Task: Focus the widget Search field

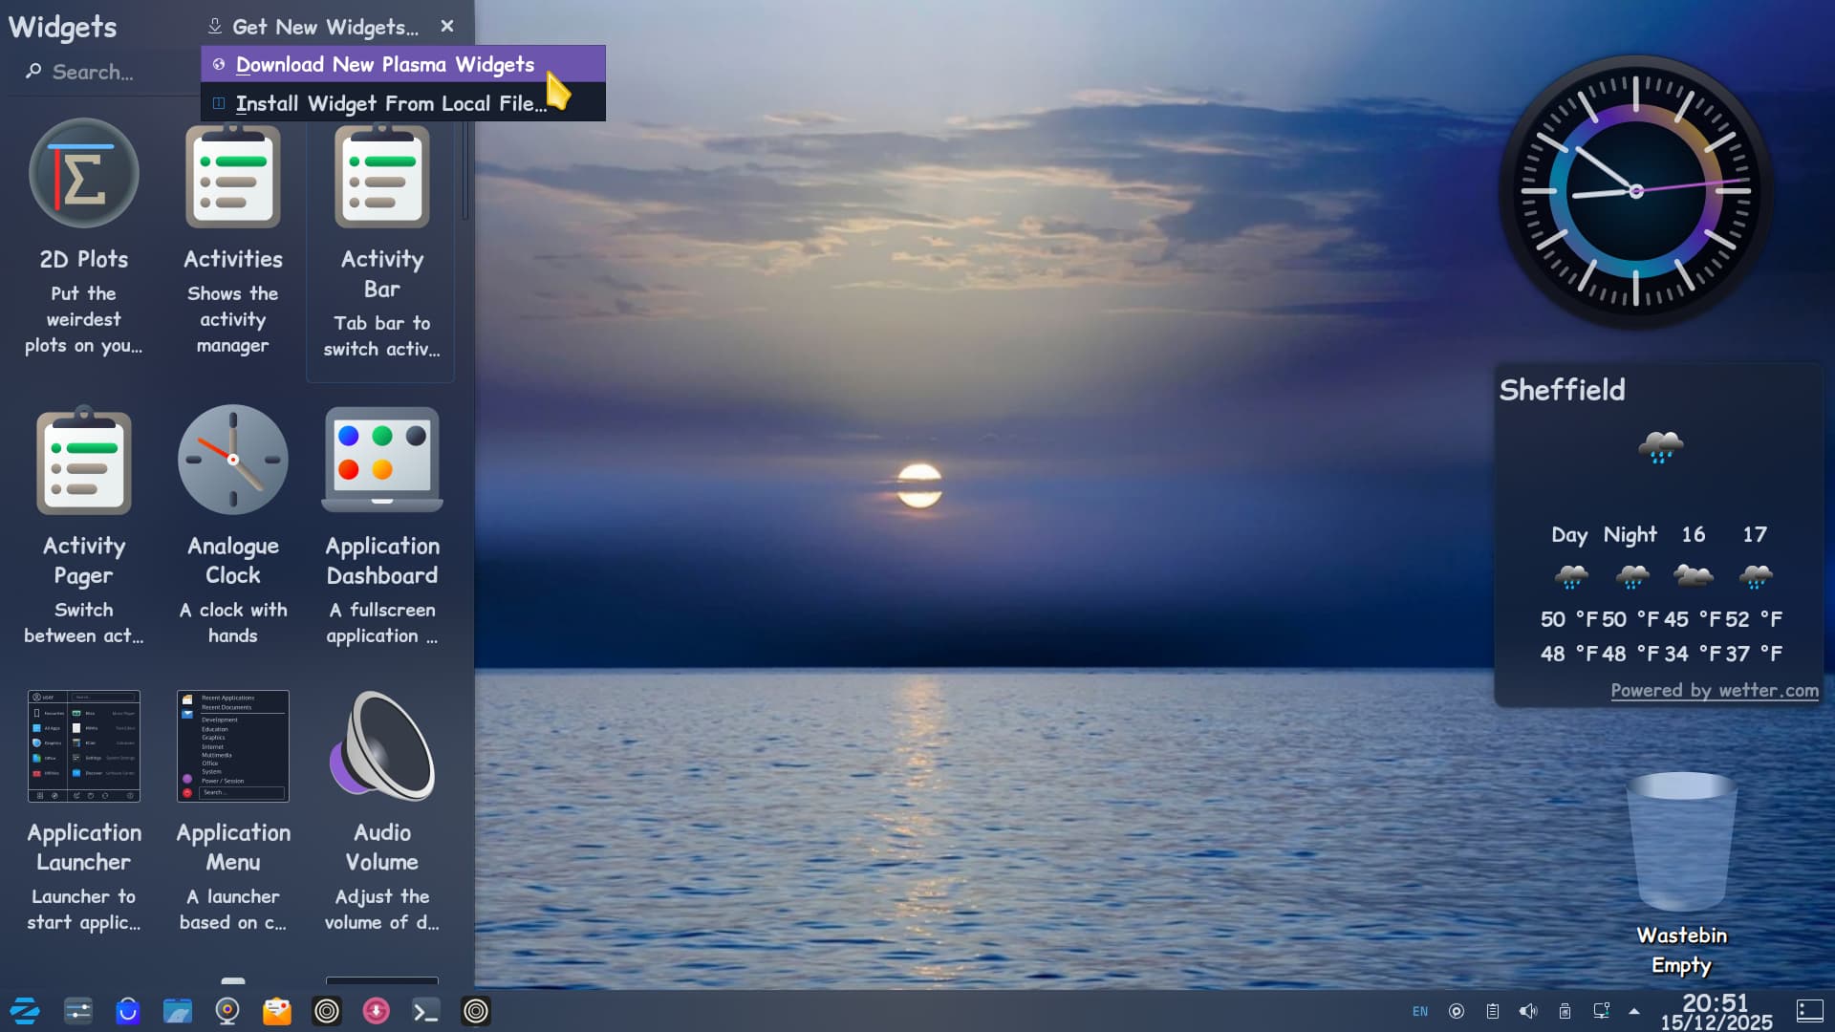Action: point(105,72)
